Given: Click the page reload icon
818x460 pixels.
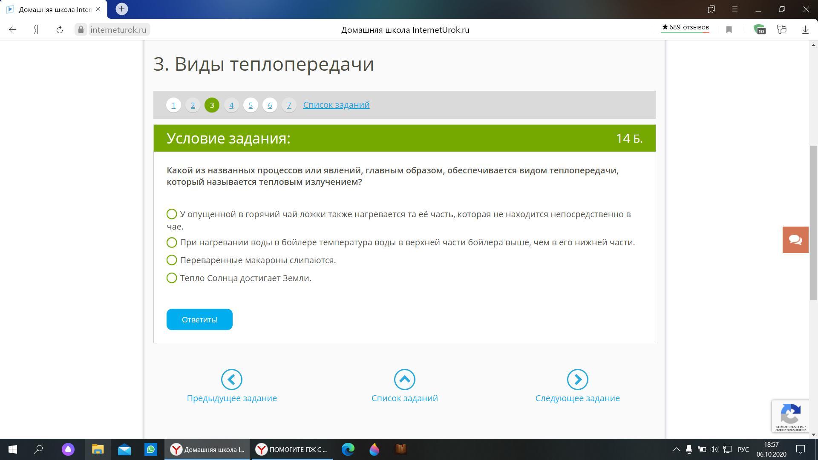Looking at the screenshot, I should 60,30.
